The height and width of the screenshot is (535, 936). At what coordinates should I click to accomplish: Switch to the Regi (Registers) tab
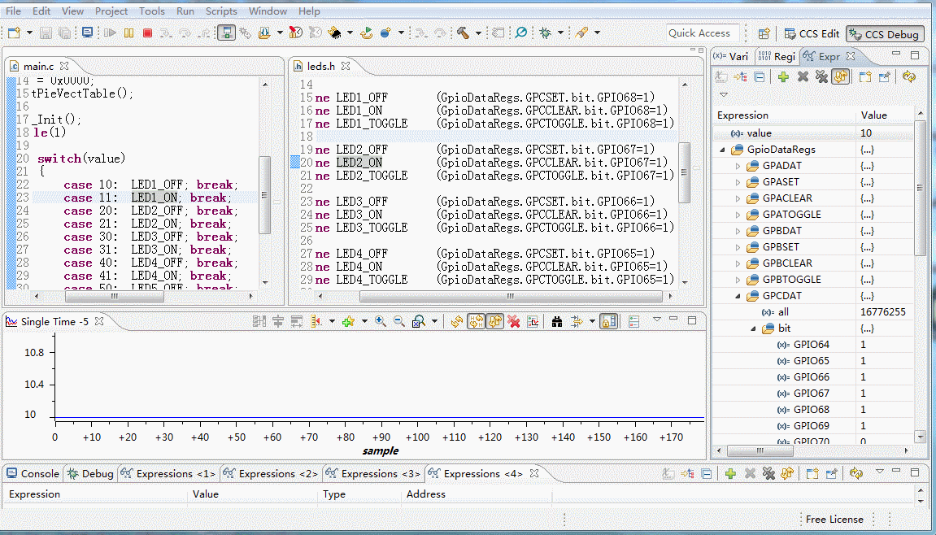coord(777,56)
